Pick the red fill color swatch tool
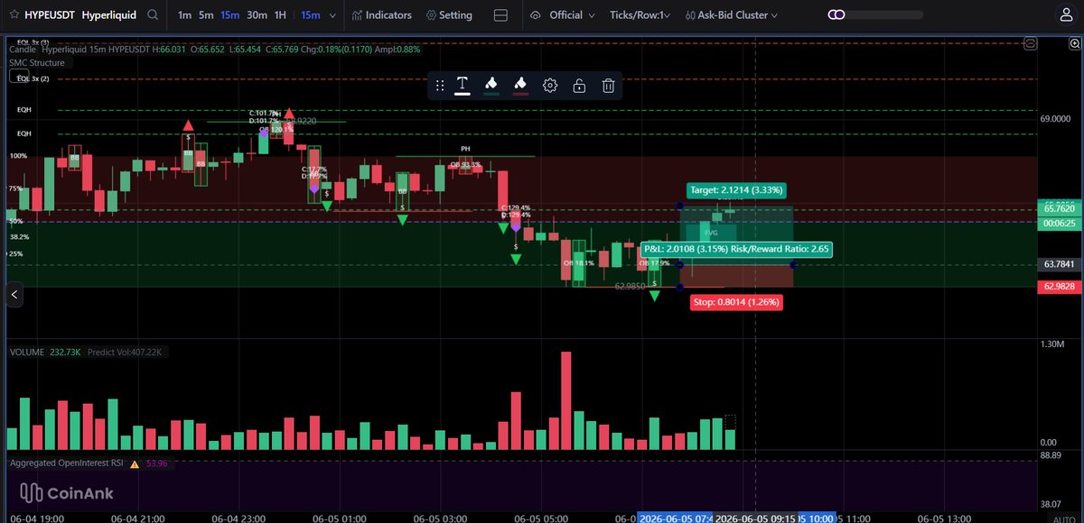The height and width of the screenshot is (523, 1084). pyautogui.click(x=520, y=86)
